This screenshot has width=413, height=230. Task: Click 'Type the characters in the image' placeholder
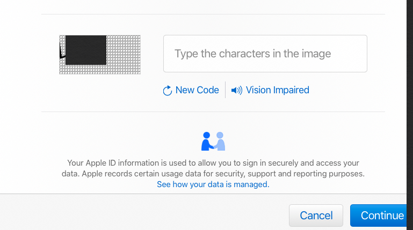coord(252,54)
